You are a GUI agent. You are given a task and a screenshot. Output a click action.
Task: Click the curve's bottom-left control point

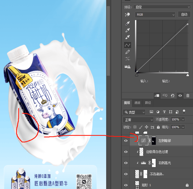coord(137,71)
